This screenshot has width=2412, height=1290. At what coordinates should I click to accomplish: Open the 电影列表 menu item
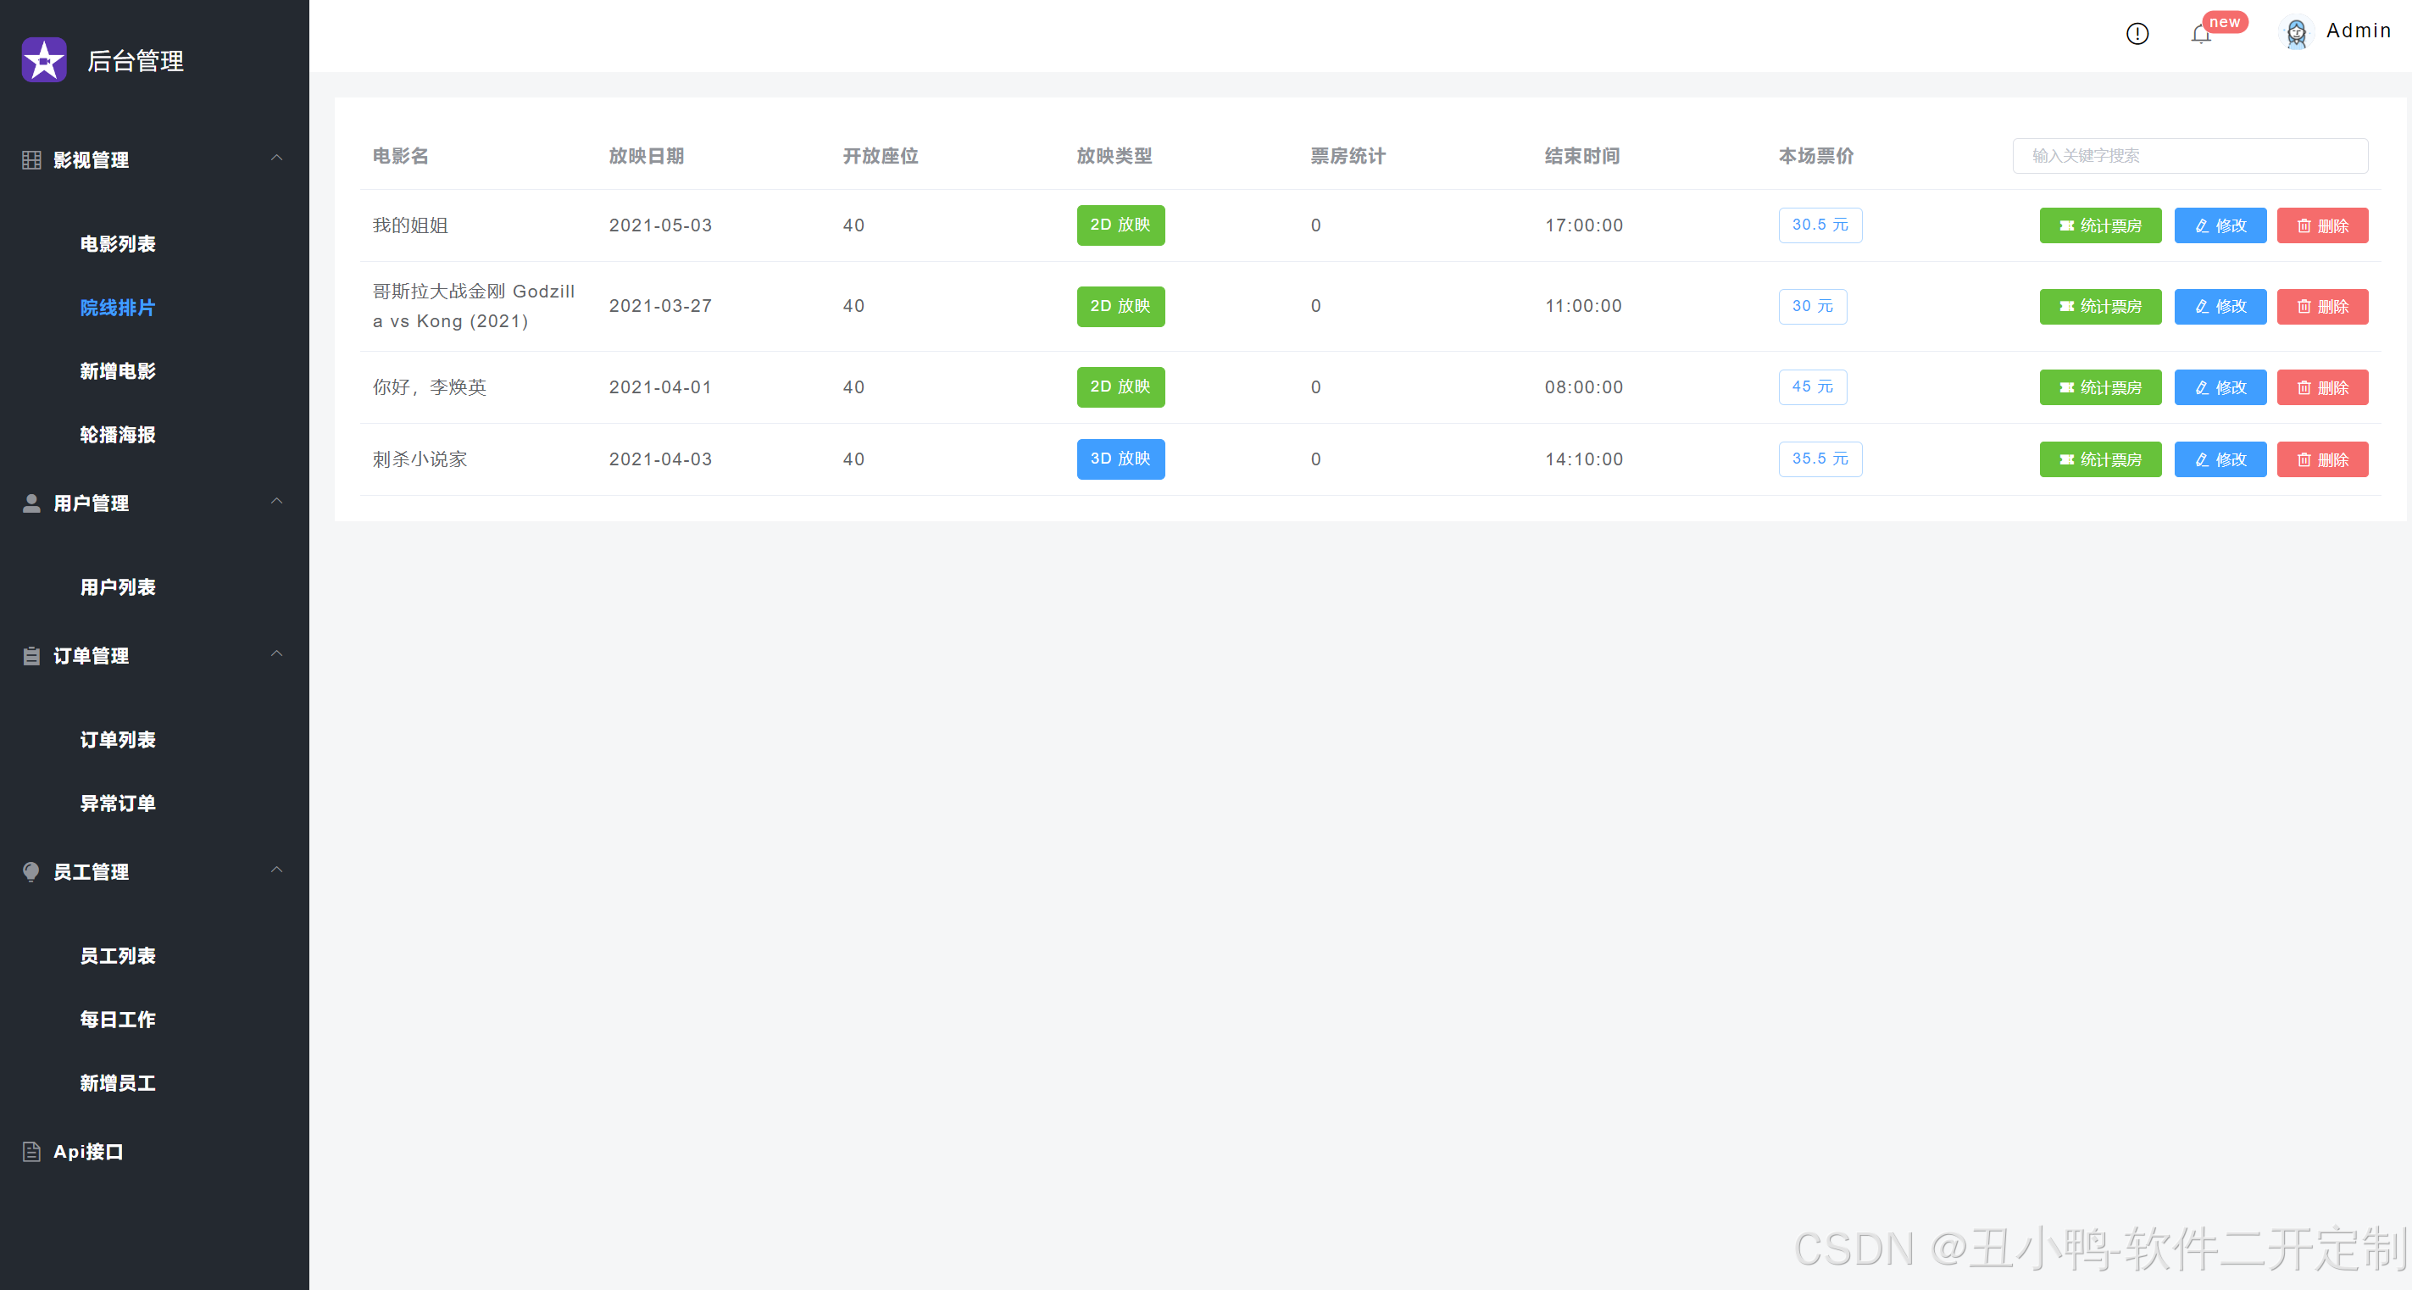click(x=118, y=244)
